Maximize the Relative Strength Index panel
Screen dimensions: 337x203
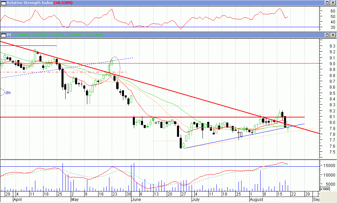click(x=327, y=3)
